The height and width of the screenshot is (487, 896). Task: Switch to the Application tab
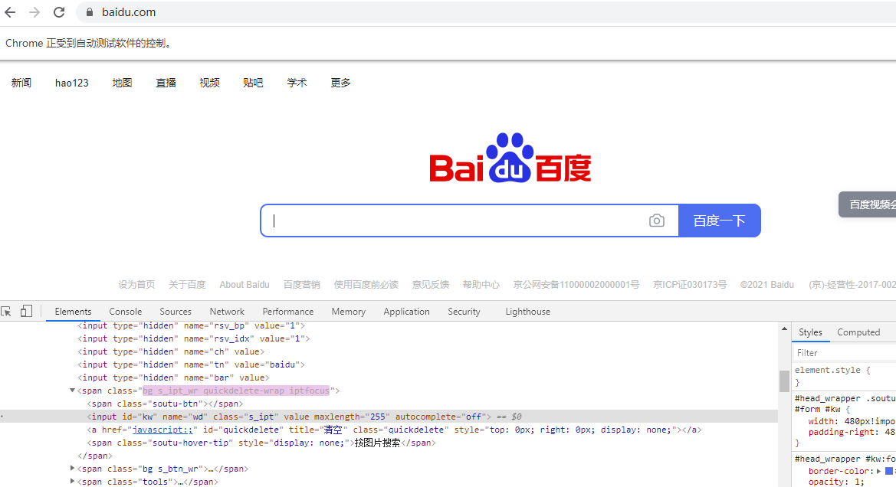click(406, 311)
